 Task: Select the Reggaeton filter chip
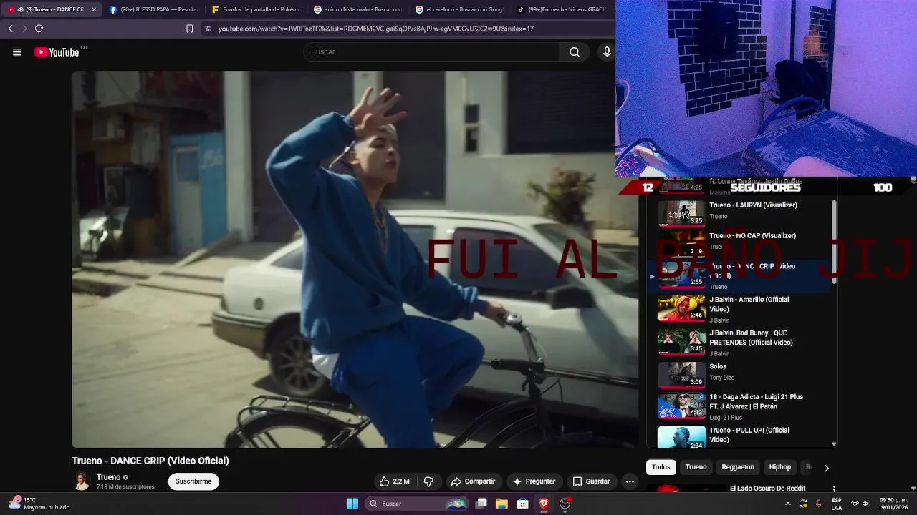click(738, 467)
